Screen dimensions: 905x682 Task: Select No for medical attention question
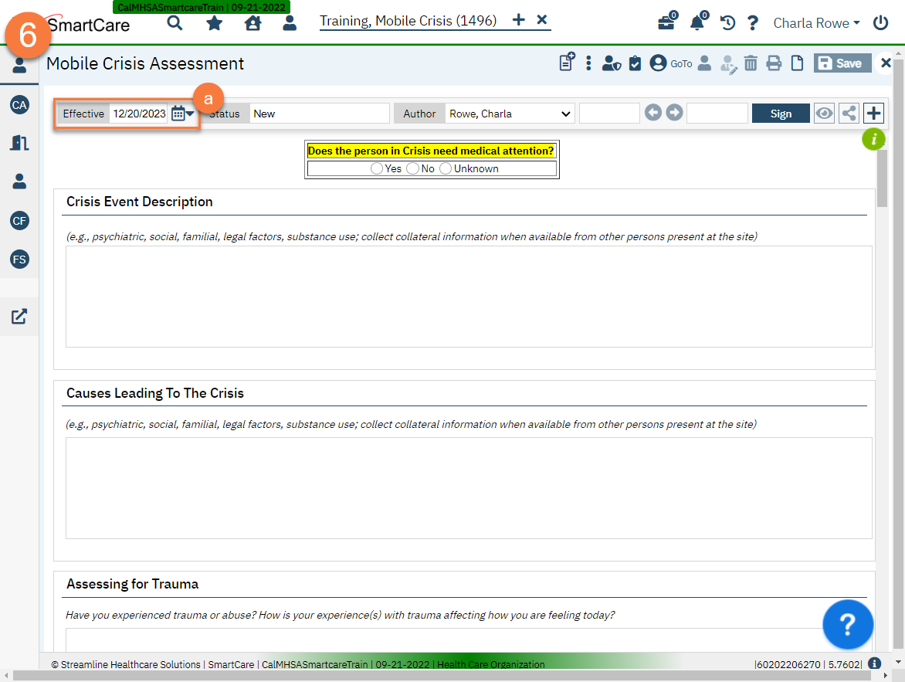(412, 168)
